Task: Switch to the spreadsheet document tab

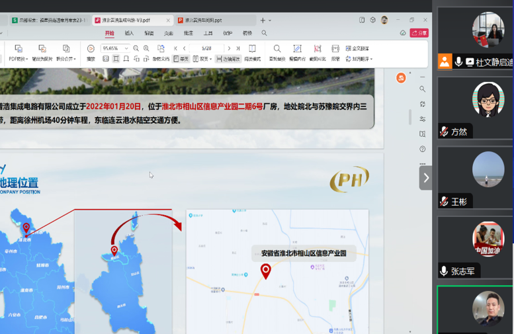Action: [x=50, y=21]
